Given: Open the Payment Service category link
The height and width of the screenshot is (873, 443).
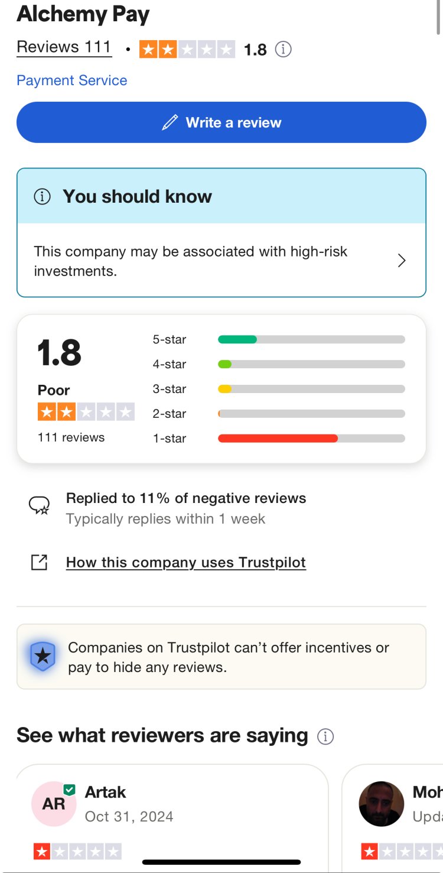Looking at the screenshot, I should 72,80.
